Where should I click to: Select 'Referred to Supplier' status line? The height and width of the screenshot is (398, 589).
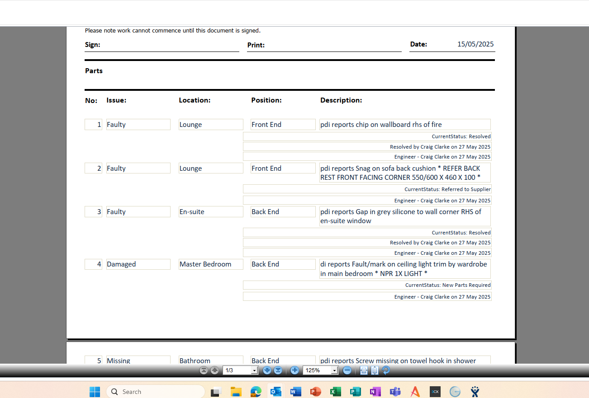pos(367,189)
